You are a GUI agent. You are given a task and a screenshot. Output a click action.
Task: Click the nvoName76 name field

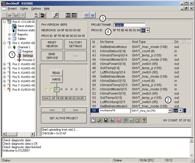pos(114,111)
